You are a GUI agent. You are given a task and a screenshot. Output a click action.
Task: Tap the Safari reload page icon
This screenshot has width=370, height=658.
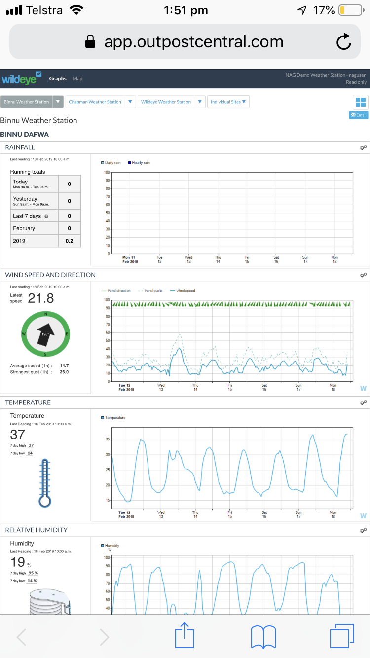click(343, 42)
